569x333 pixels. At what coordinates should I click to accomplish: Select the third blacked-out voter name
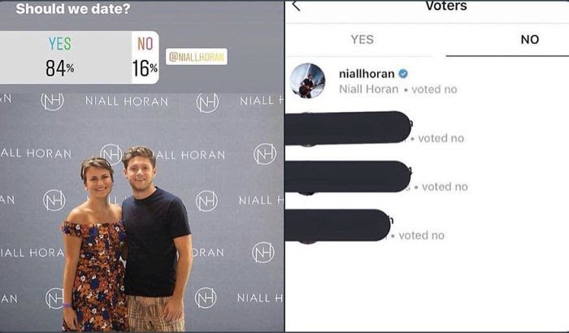pyautogui.click(x=337, y=225)
